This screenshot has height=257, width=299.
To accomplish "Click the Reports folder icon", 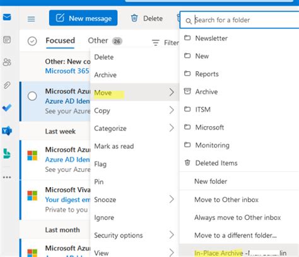I will click(187, 74).
